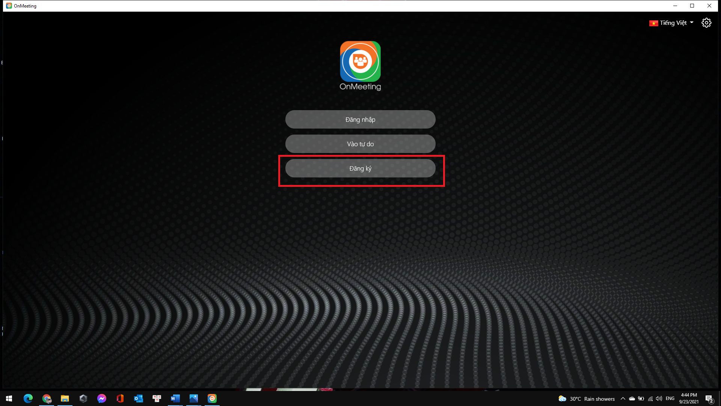Open the gray hexagon app in taskbar
The width and height of the screenshot is (721, 406).
[83, 398]
